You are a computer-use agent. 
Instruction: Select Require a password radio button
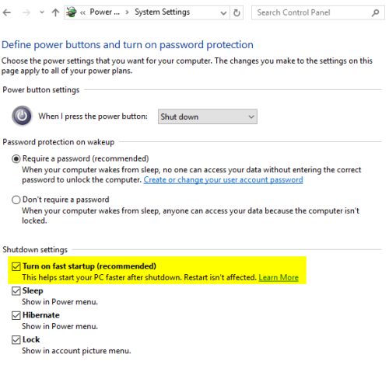16,158
